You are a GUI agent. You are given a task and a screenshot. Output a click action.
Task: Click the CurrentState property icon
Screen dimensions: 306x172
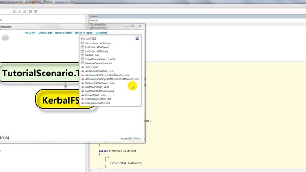point(82,43)
